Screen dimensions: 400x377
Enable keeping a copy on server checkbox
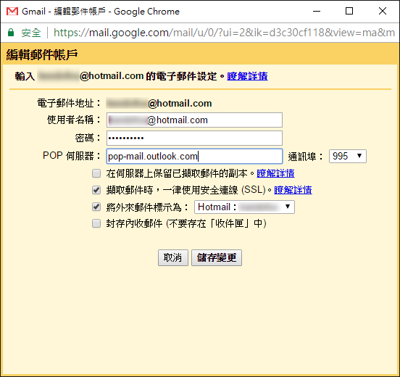(x=96, y=173)
